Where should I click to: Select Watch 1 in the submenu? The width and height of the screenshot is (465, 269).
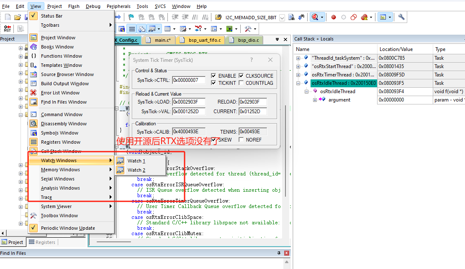pos(136,161)
